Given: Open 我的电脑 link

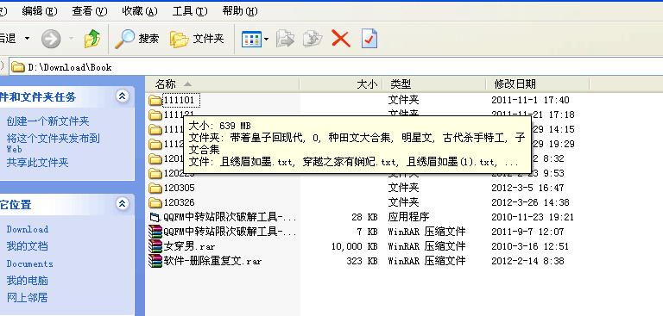Looking at the screenshot, I should point(27,281).
